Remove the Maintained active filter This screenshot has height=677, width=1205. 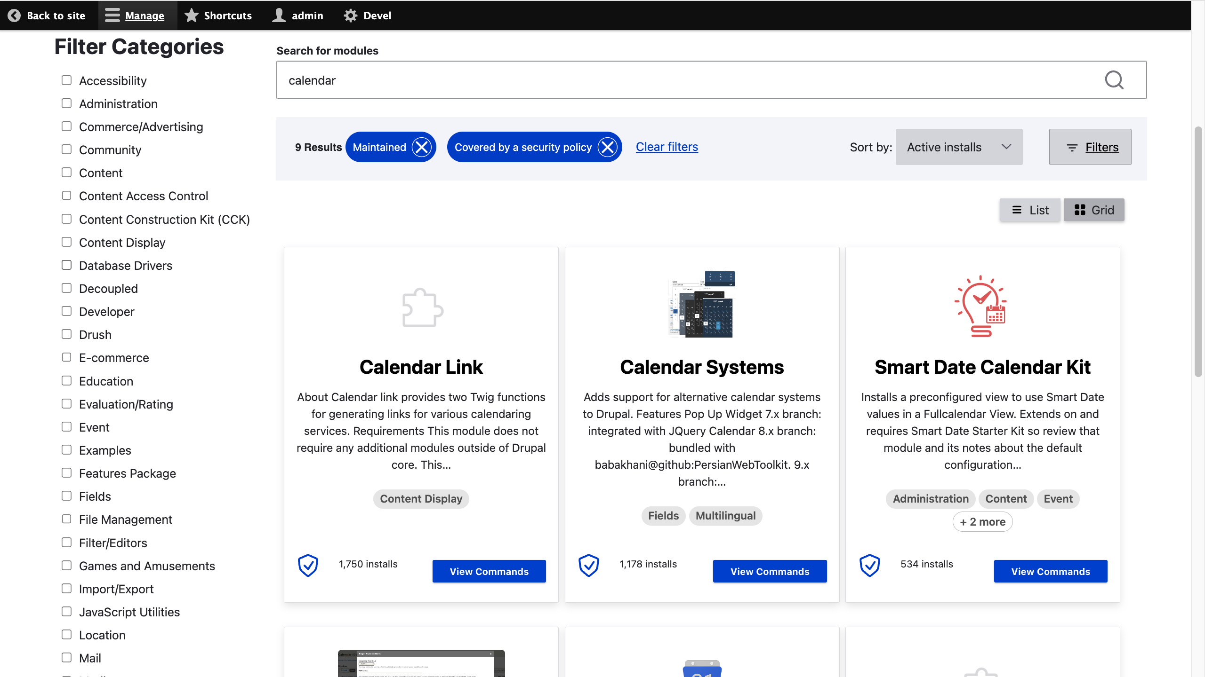421,147
